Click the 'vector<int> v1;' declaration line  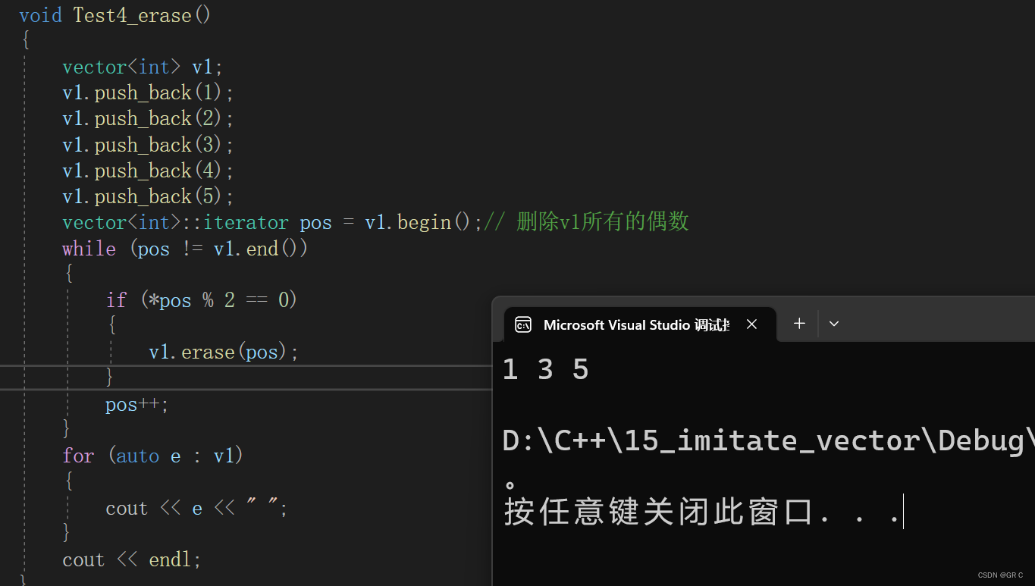point(143,67)
